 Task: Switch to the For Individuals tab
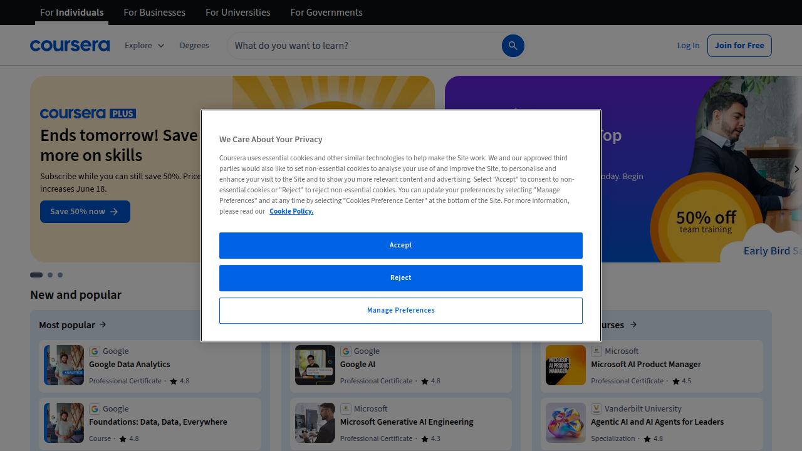point(71,13)
